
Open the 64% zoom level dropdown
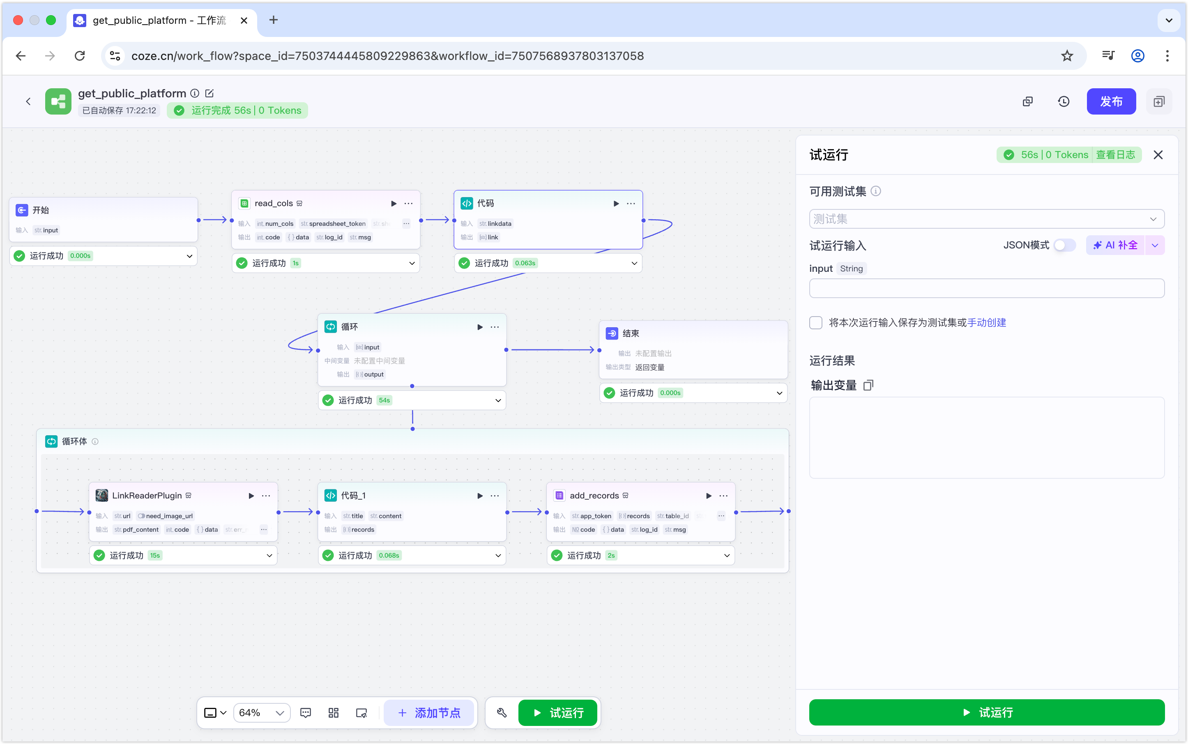tap(261, 712)
